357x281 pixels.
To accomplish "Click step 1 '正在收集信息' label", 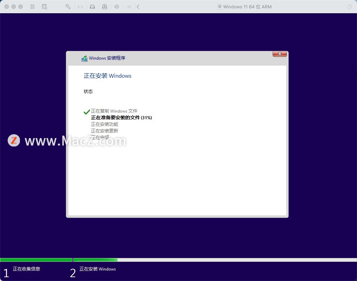I will pos(26,269).
